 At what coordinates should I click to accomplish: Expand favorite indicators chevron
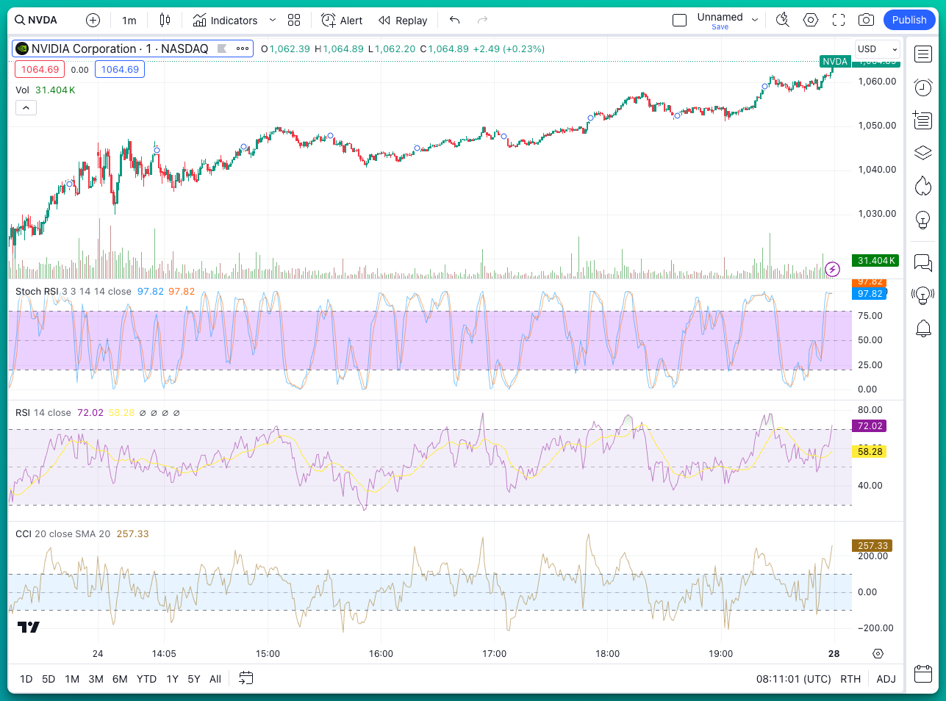273,20
